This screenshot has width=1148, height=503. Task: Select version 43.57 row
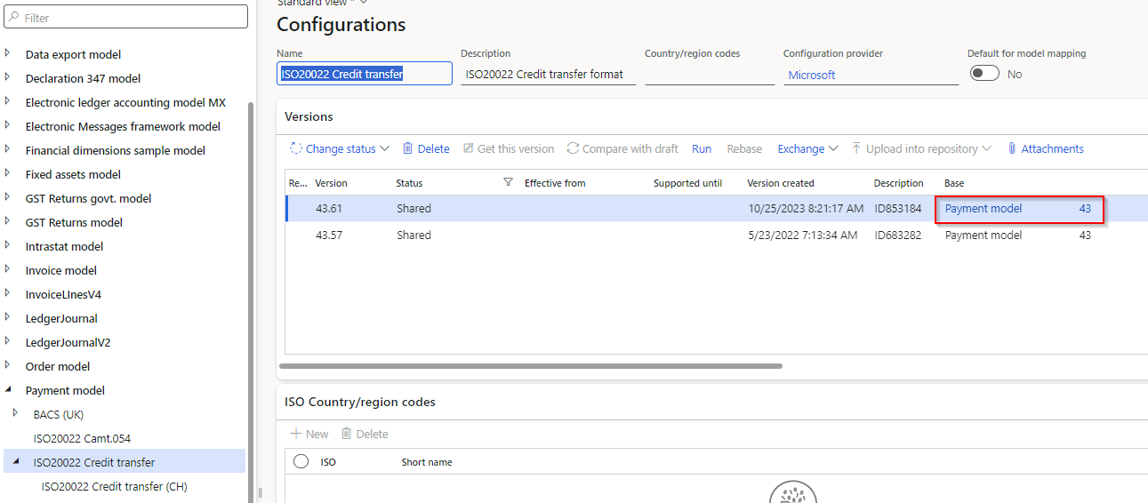(x=716, y=235)
